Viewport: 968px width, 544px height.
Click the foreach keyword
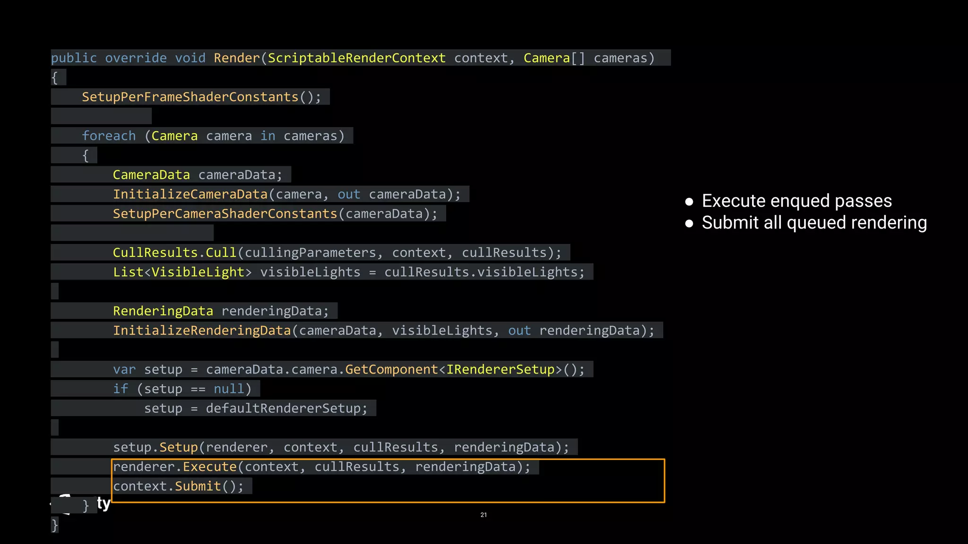[109, 136]
